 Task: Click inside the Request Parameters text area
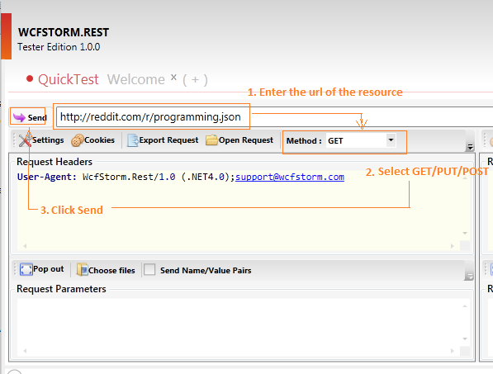click(x=239, y=323)
